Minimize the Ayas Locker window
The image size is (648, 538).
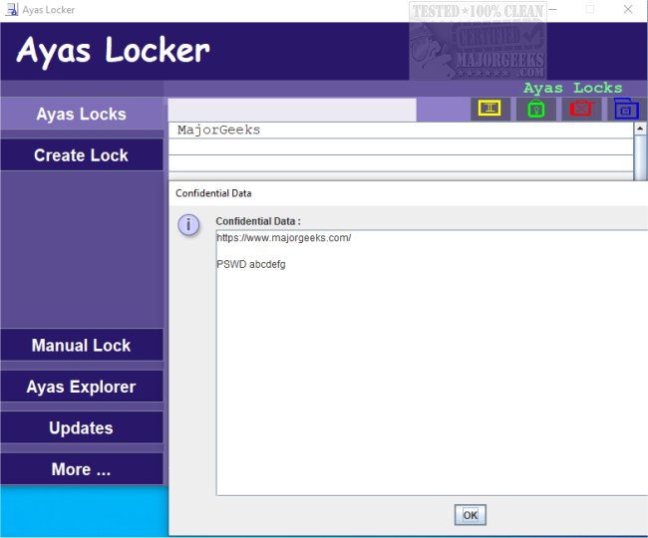(552, 10)
